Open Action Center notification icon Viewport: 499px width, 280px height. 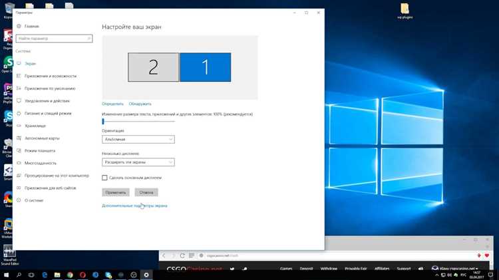click(490, 275)
